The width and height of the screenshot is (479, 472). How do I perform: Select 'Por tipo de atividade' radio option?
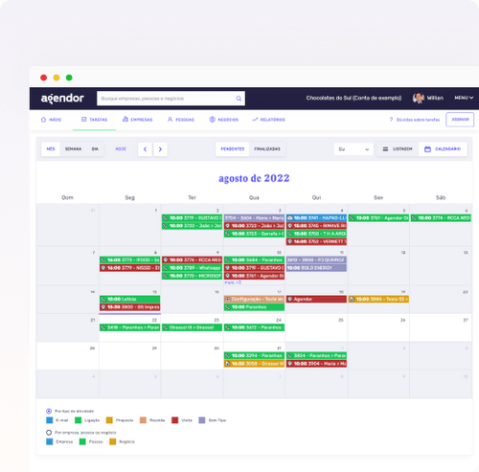(49, 411)
